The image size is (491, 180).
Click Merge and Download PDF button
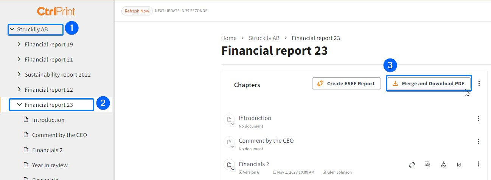tap(429, 83)
